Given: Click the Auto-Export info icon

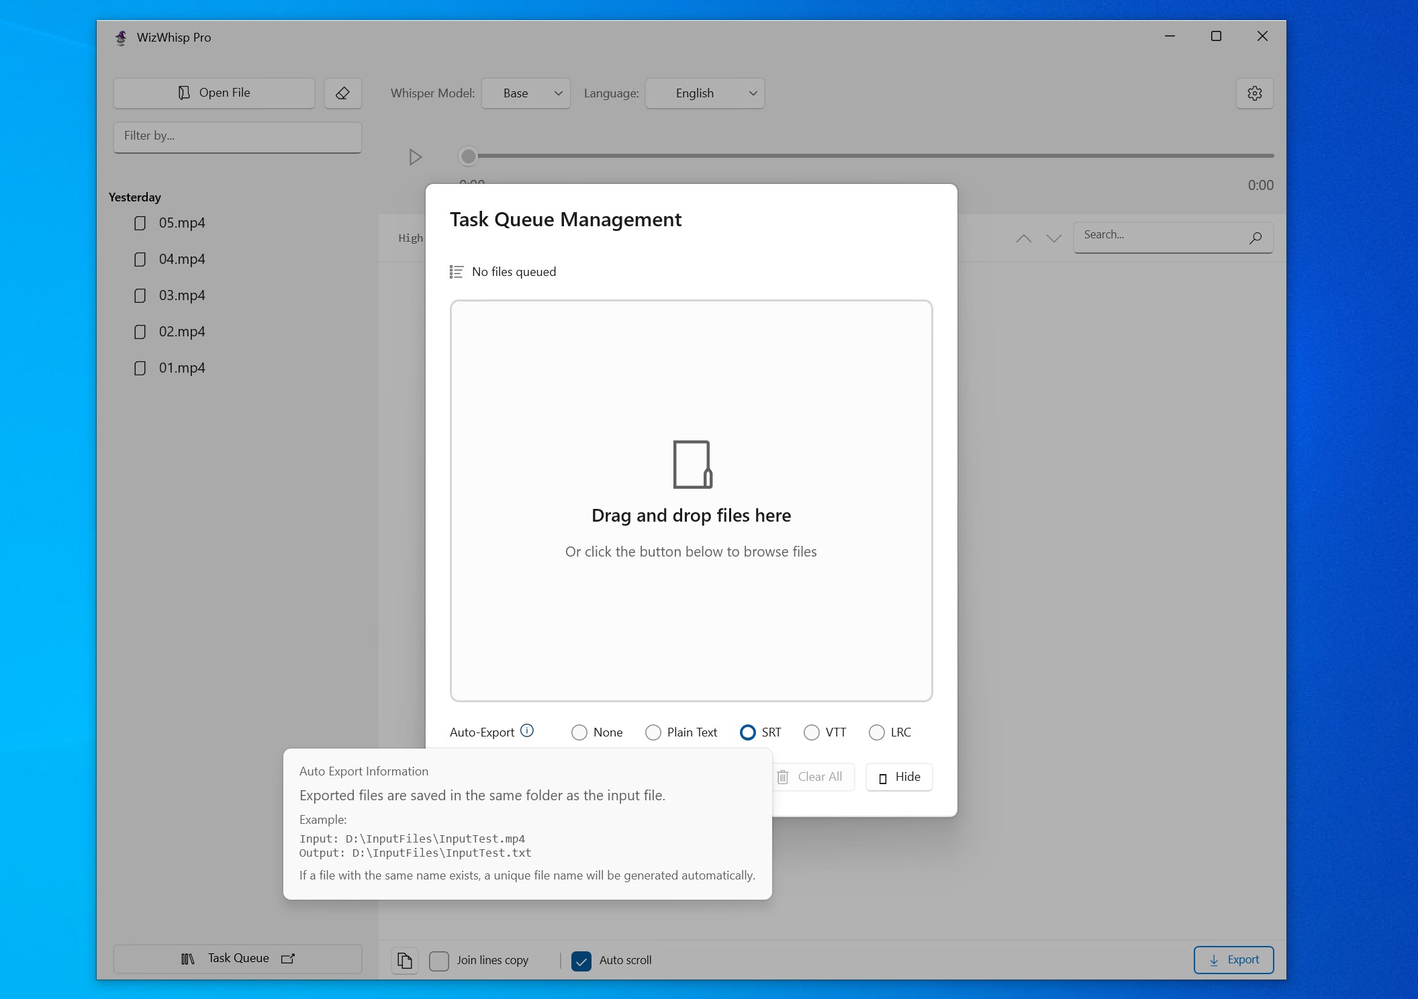Looking at the screenshot, I should [527, 730].
